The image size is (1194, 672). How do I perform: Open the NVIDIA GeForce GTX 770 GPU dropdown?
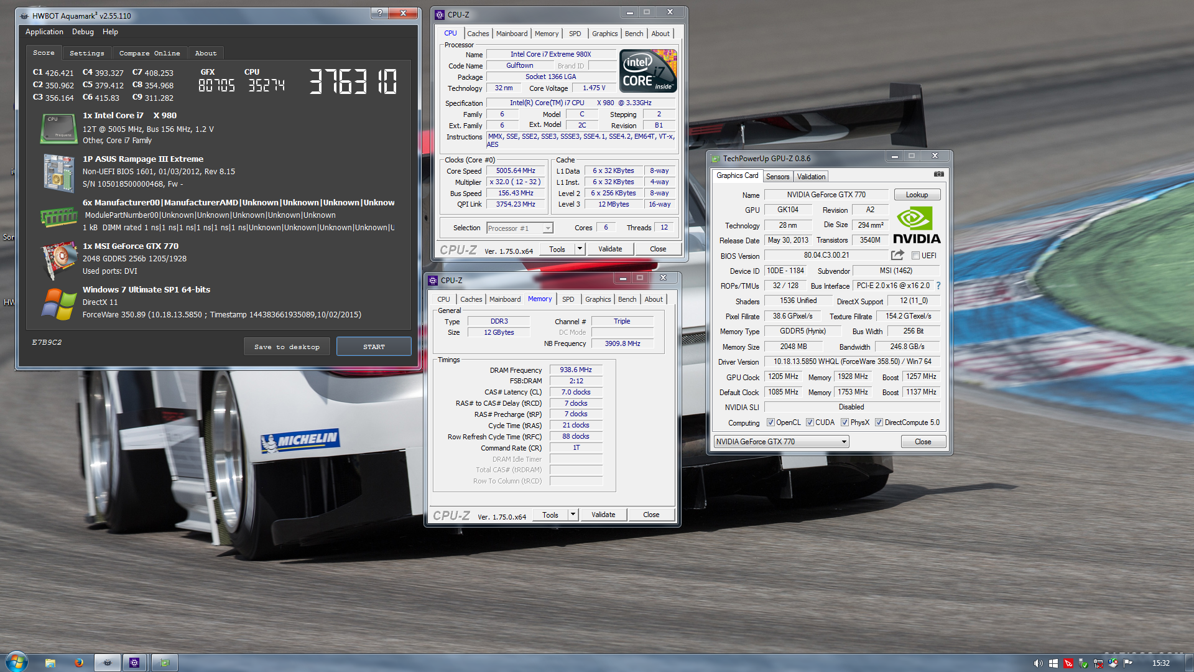point(781,442)
